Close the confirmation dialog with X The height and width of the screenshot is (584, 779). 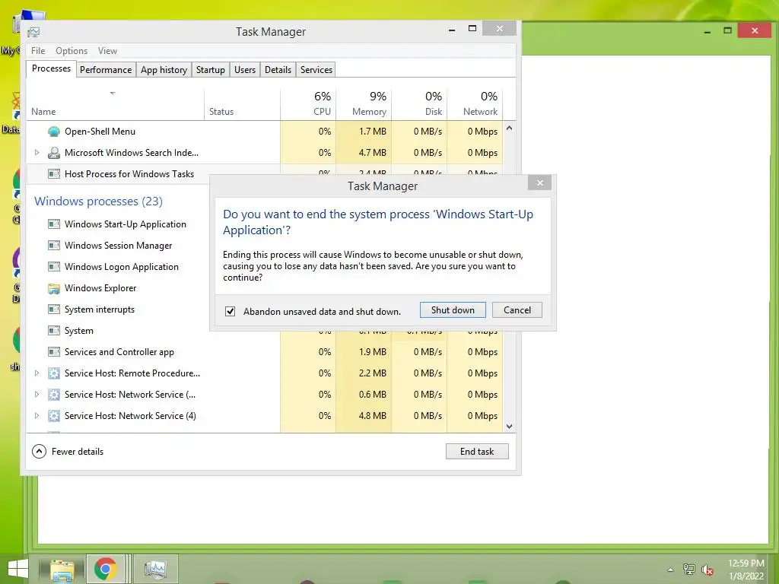click(540, 183)
